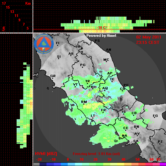Viewport: 166px width, 166px height.
Task: Click the Freezing level 1.91 Km label
Action: 96,154
